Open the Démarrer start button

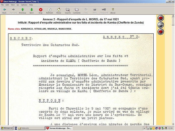[6, 128]
